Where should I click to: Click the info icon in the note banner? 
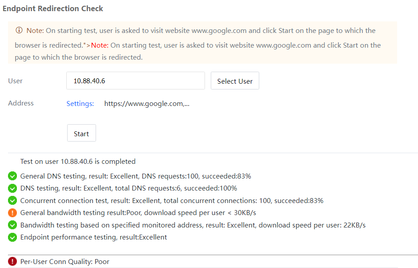(19, 31)
